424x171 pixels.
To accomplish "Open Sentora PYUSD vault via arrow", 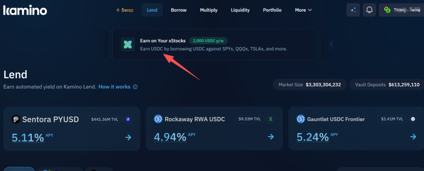I will point(128,137).
